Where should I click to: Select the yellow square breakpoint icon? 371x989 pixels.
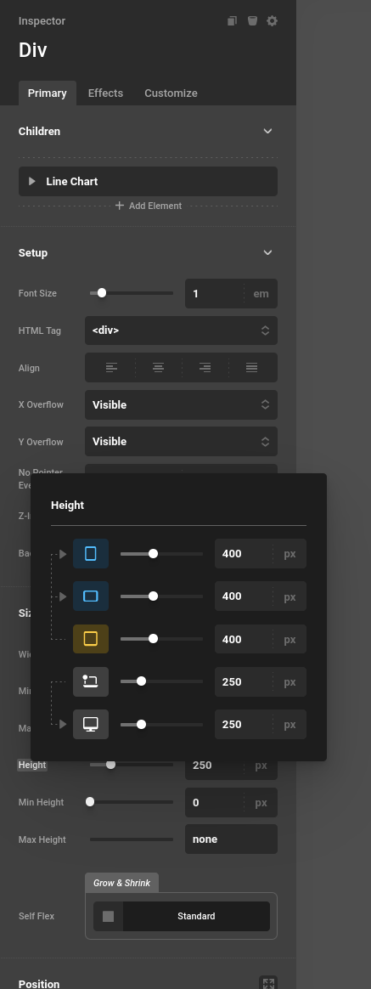tap(91, 639)
